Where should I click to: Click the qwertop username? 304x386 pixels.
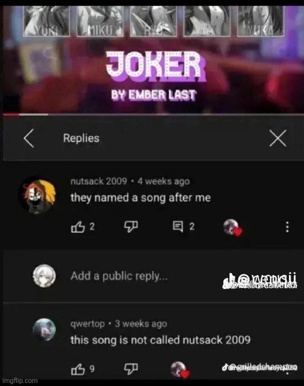click(x=88, y=324)
